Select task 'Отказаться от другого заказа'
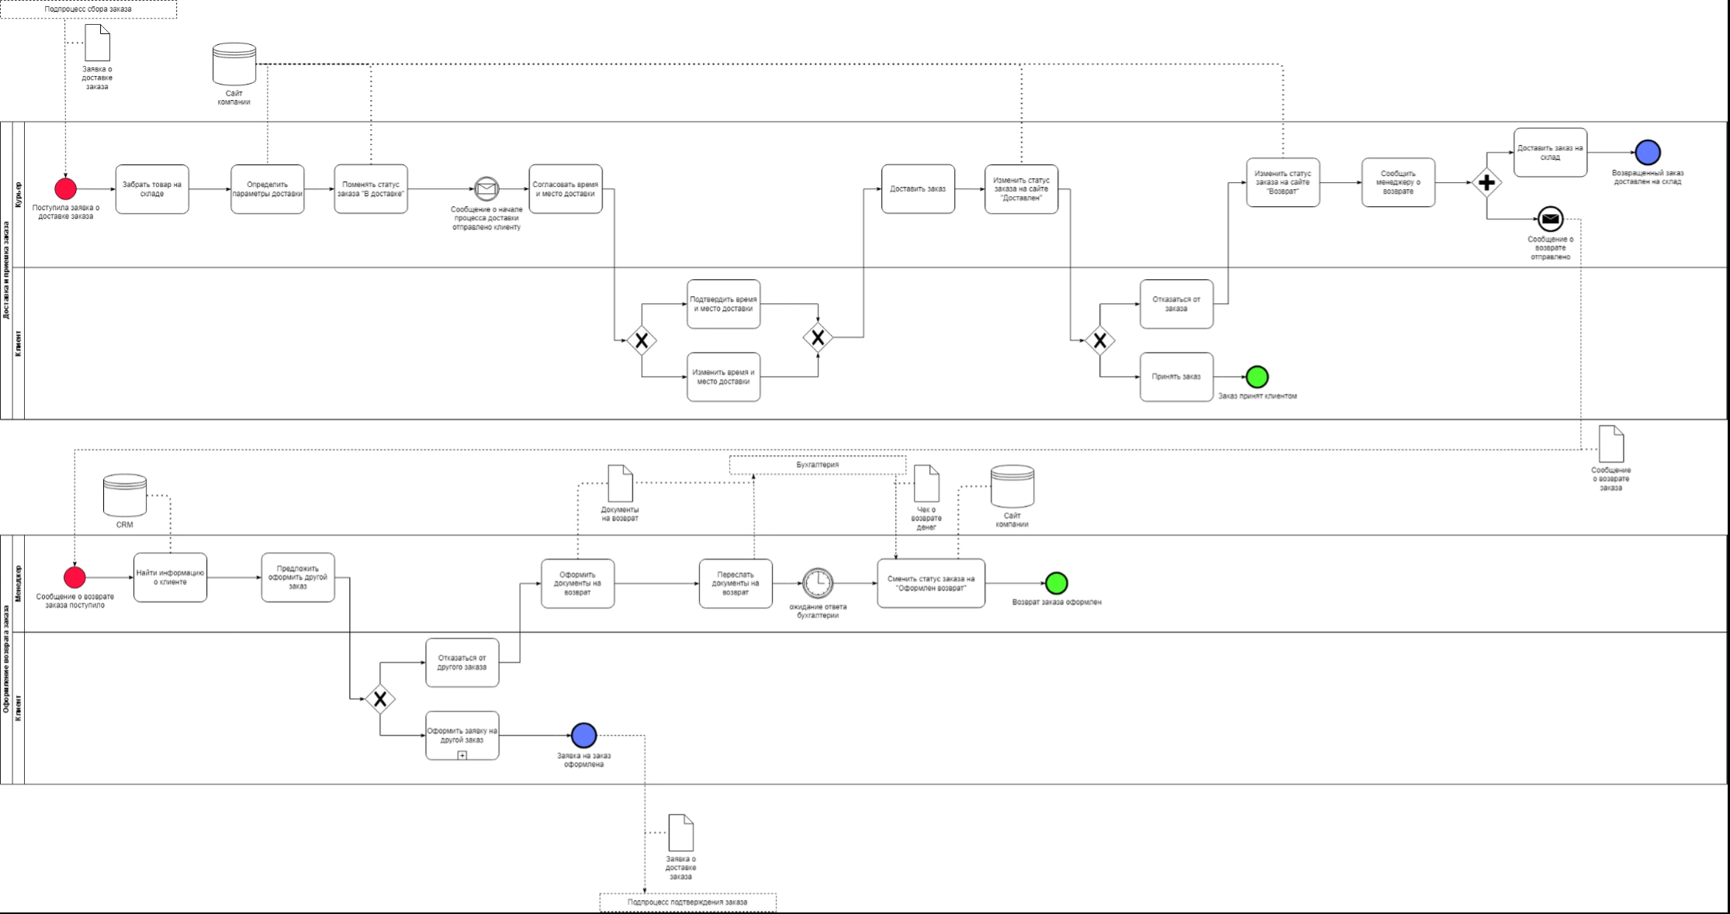The image size is (1730, 914). [x=462, y=663]
